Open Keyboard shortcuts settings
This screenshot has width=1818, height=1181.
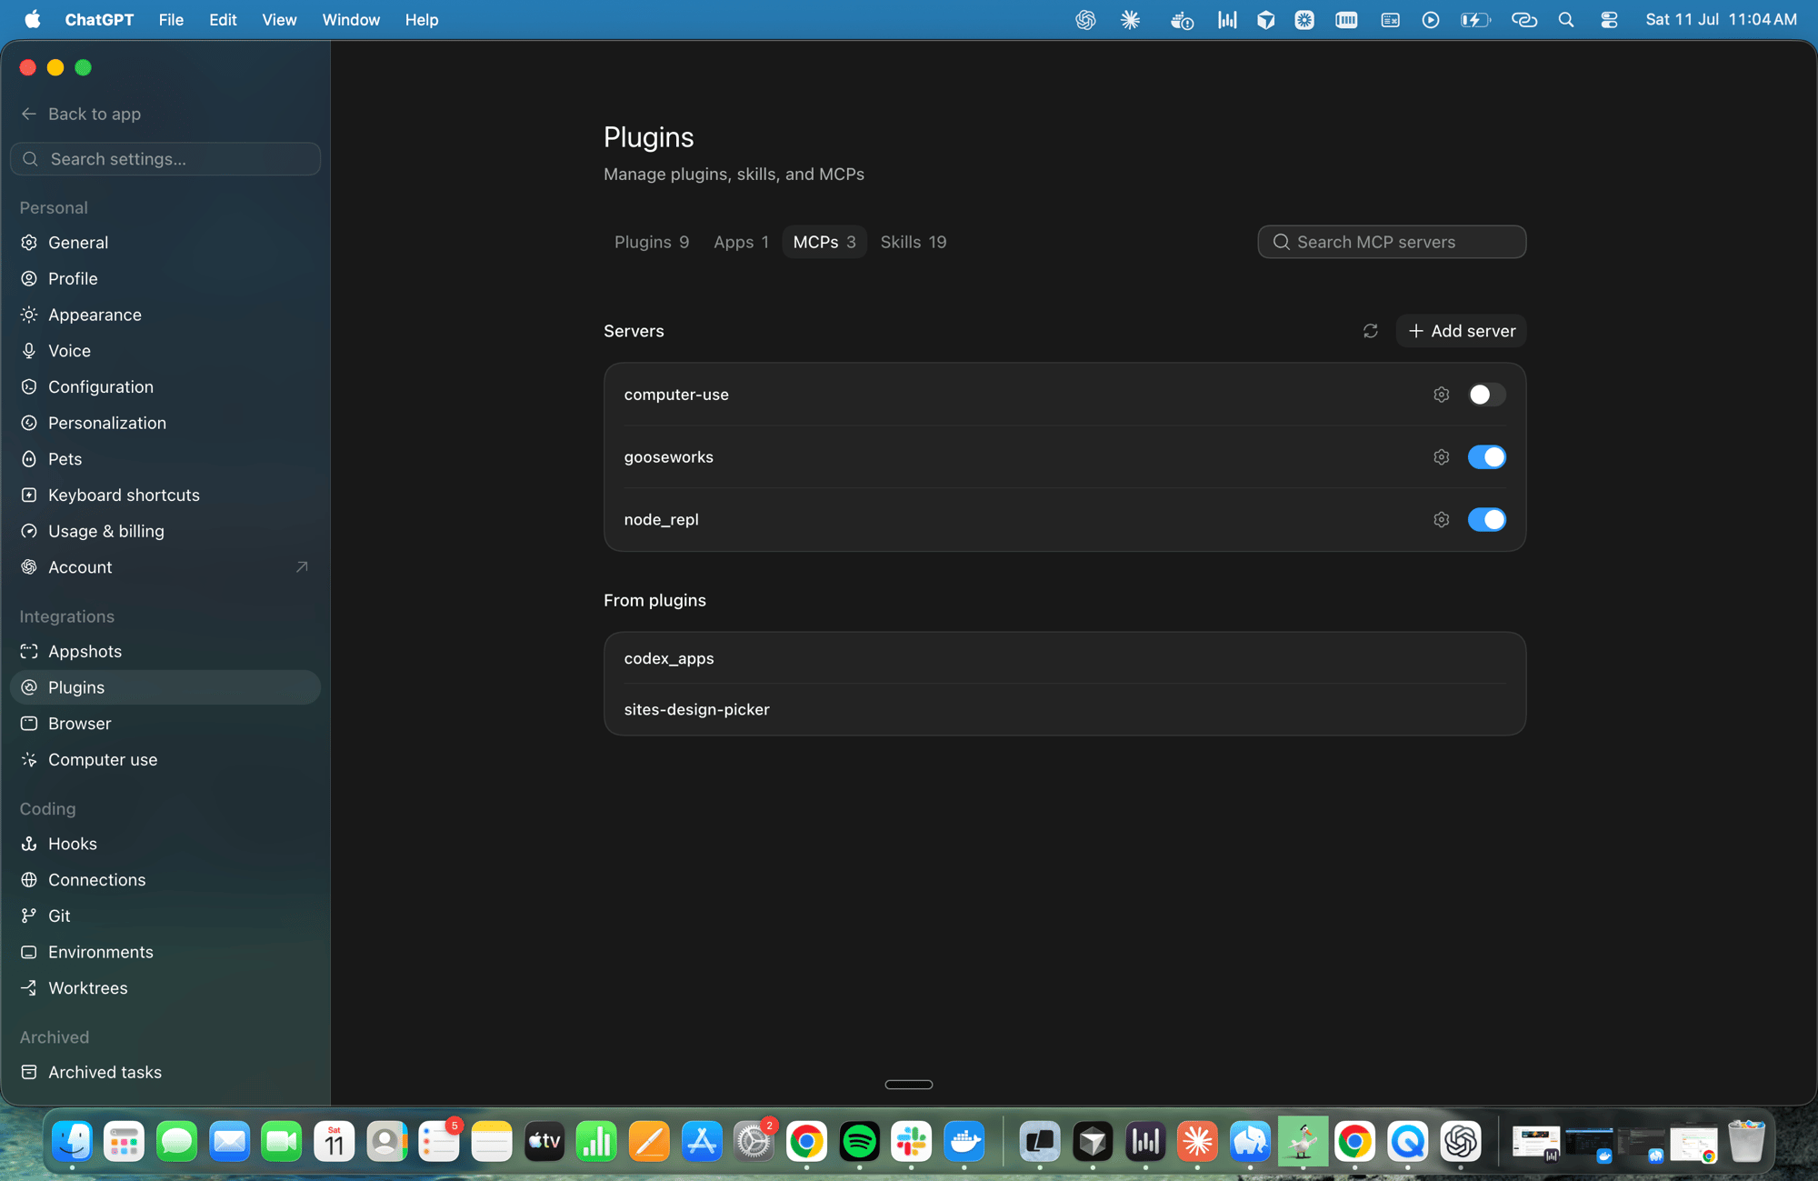165,495
